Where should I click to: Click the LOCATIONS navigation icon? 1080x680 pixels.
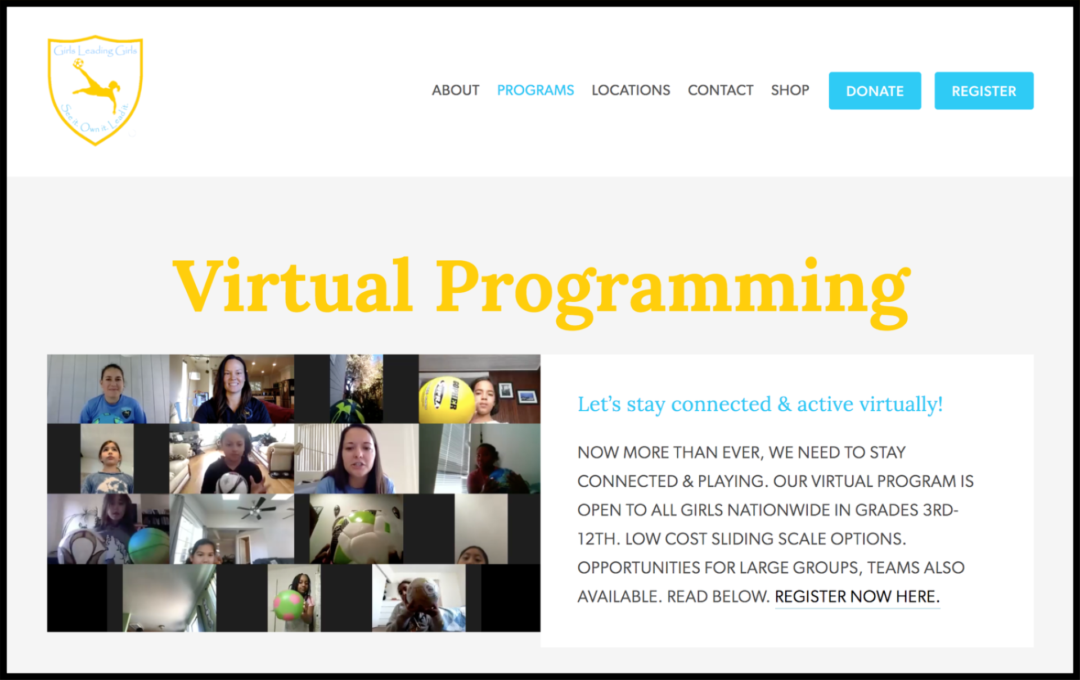(x=632, y=90)
